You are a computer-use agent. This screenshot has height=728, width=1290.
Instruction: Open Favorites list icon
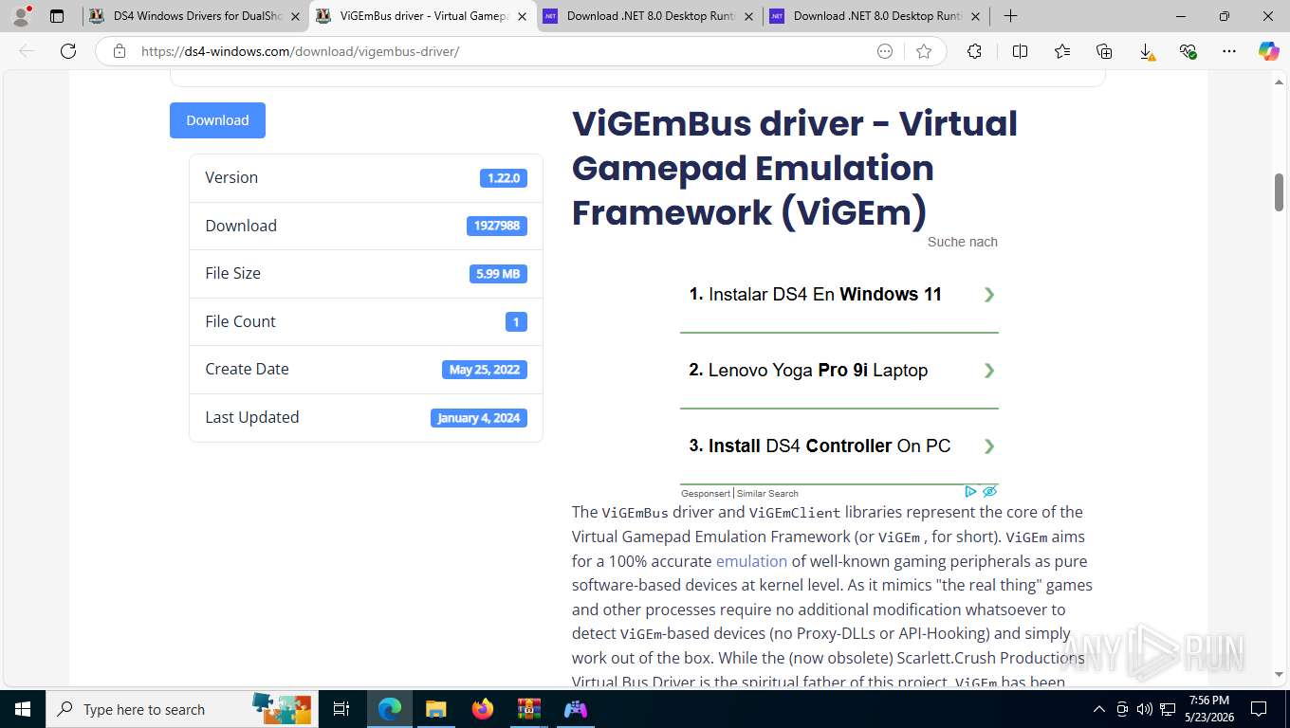click(1062, 51)
